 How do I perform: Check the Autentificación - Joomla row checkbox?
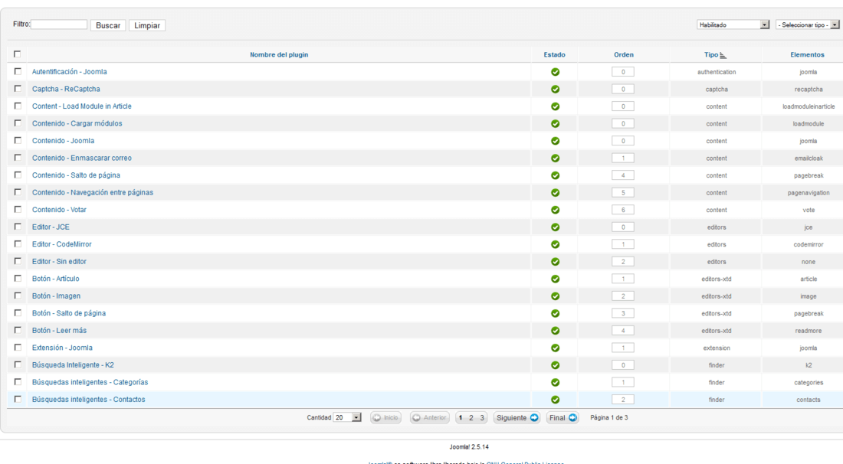18,71
